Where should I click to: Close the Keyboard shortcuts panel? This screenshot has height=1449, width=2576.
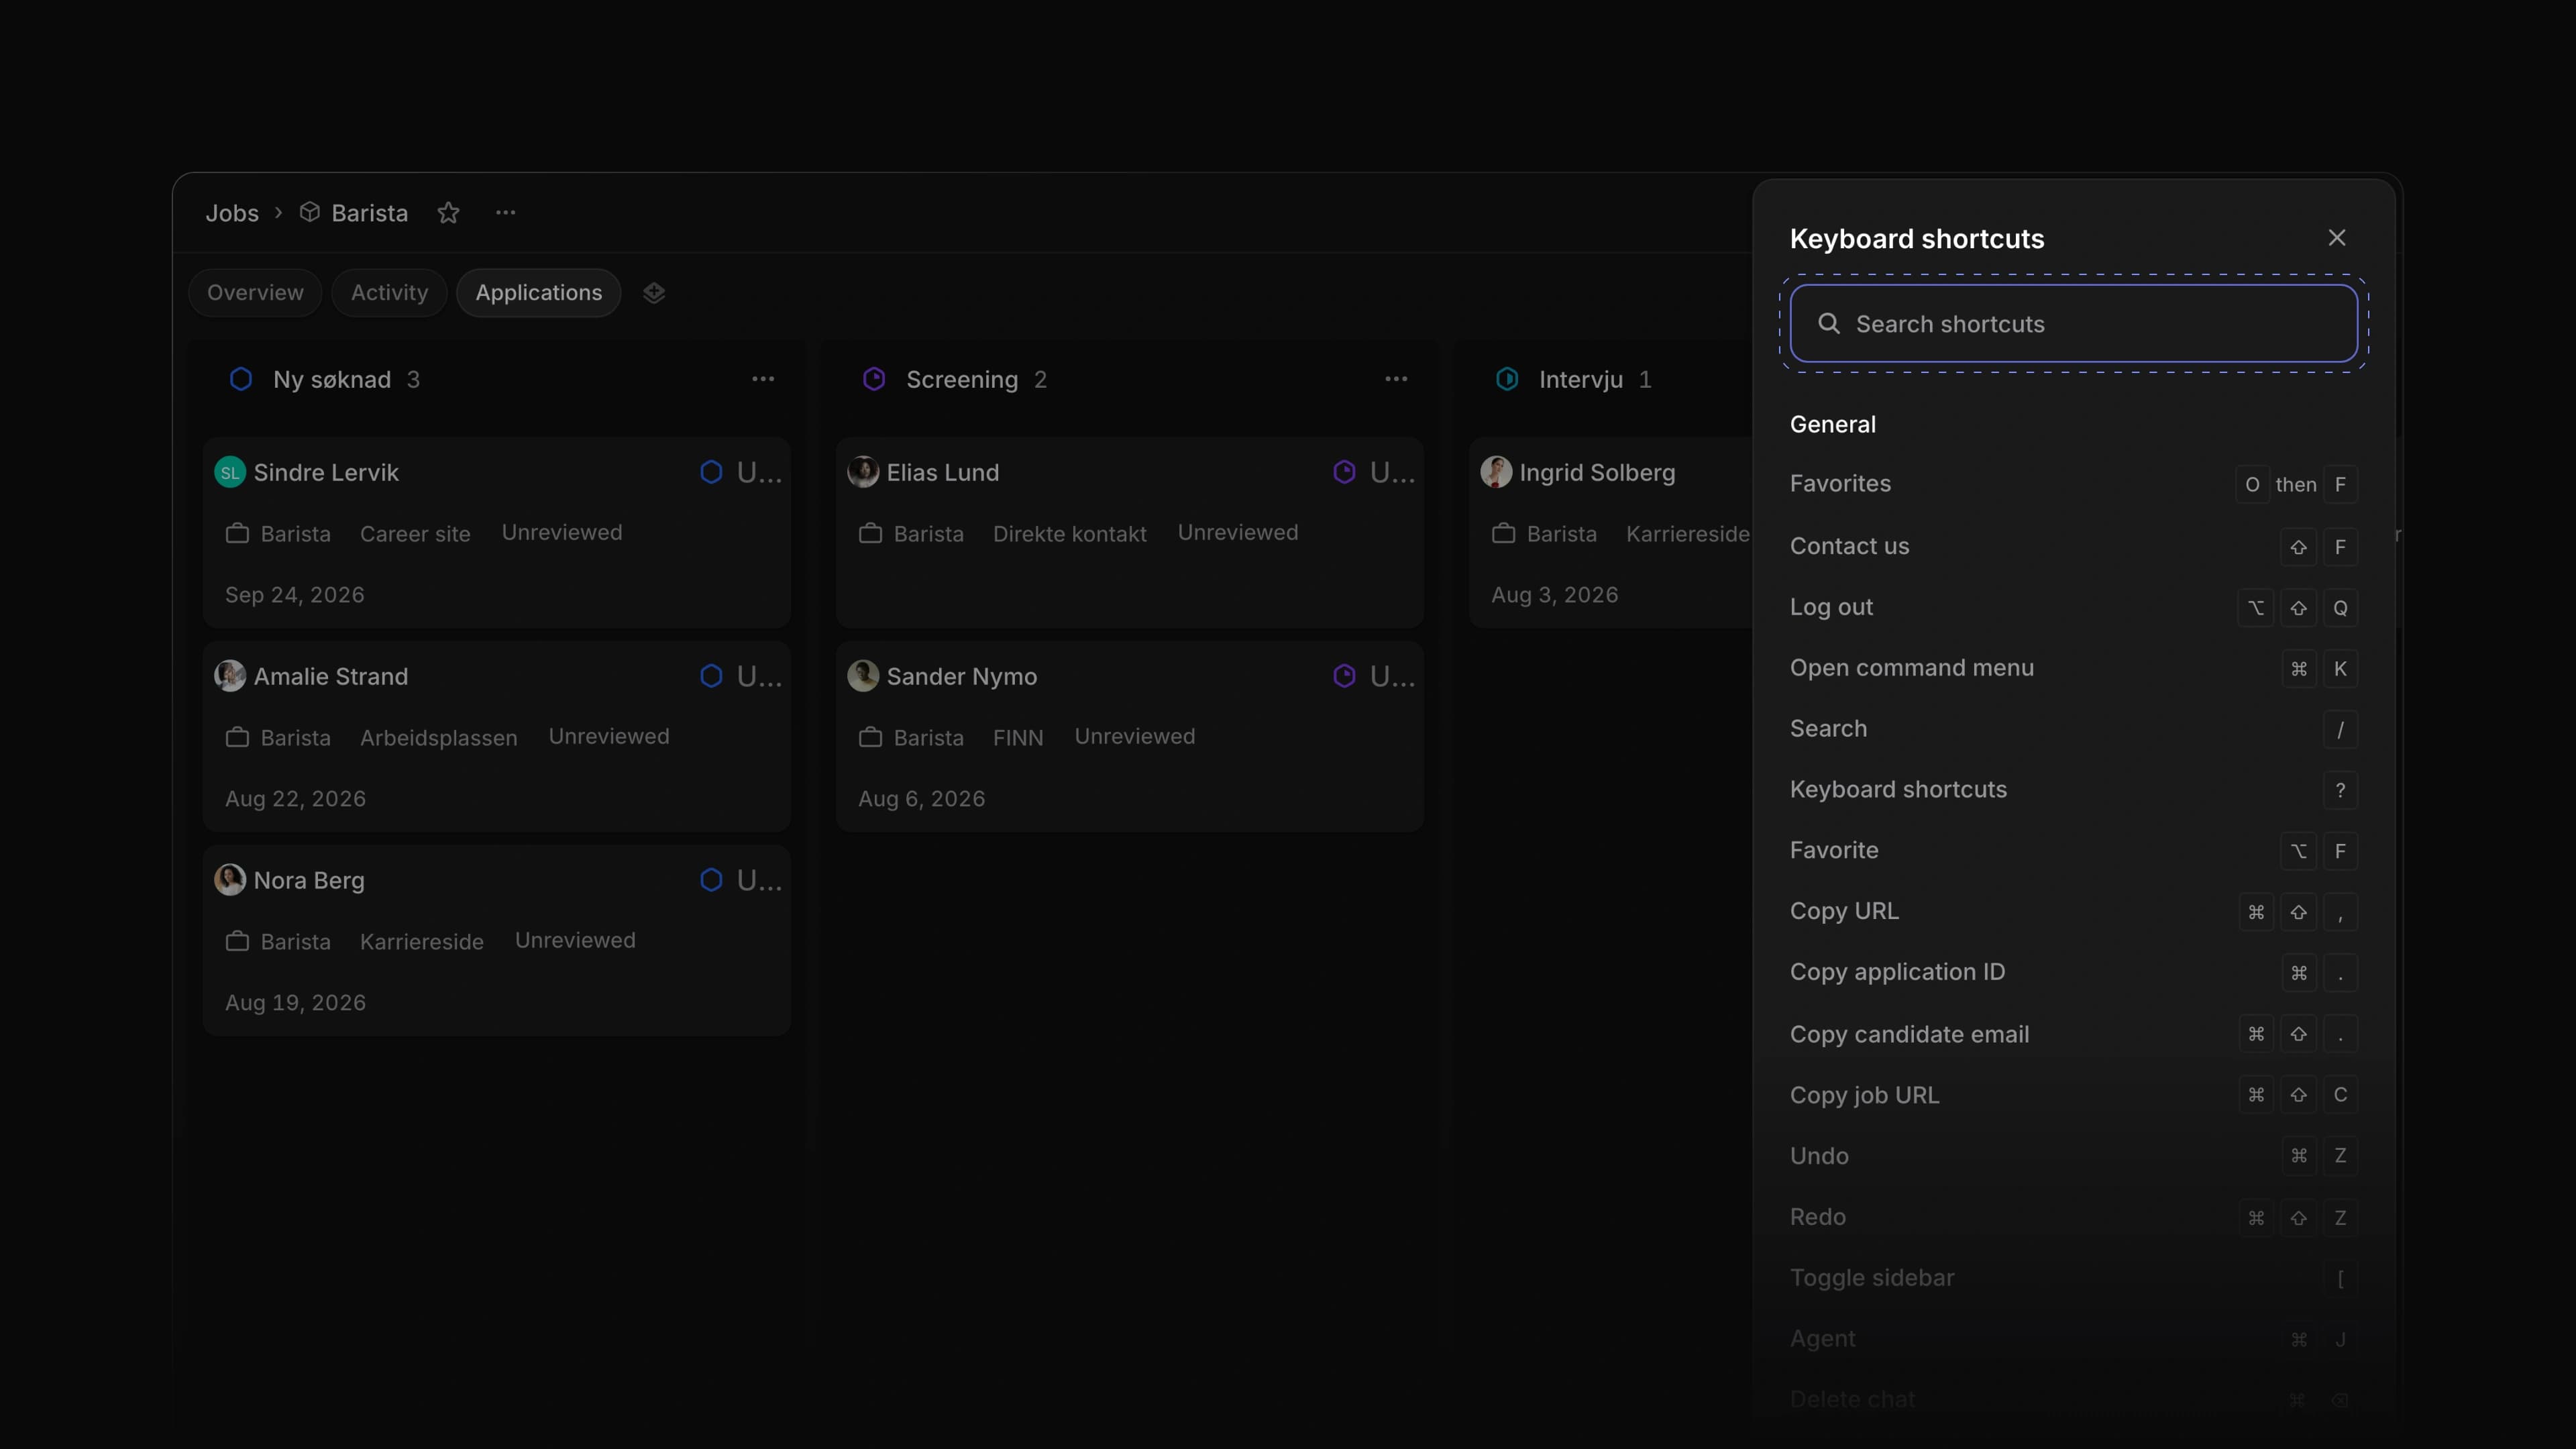coord(2337,238)
